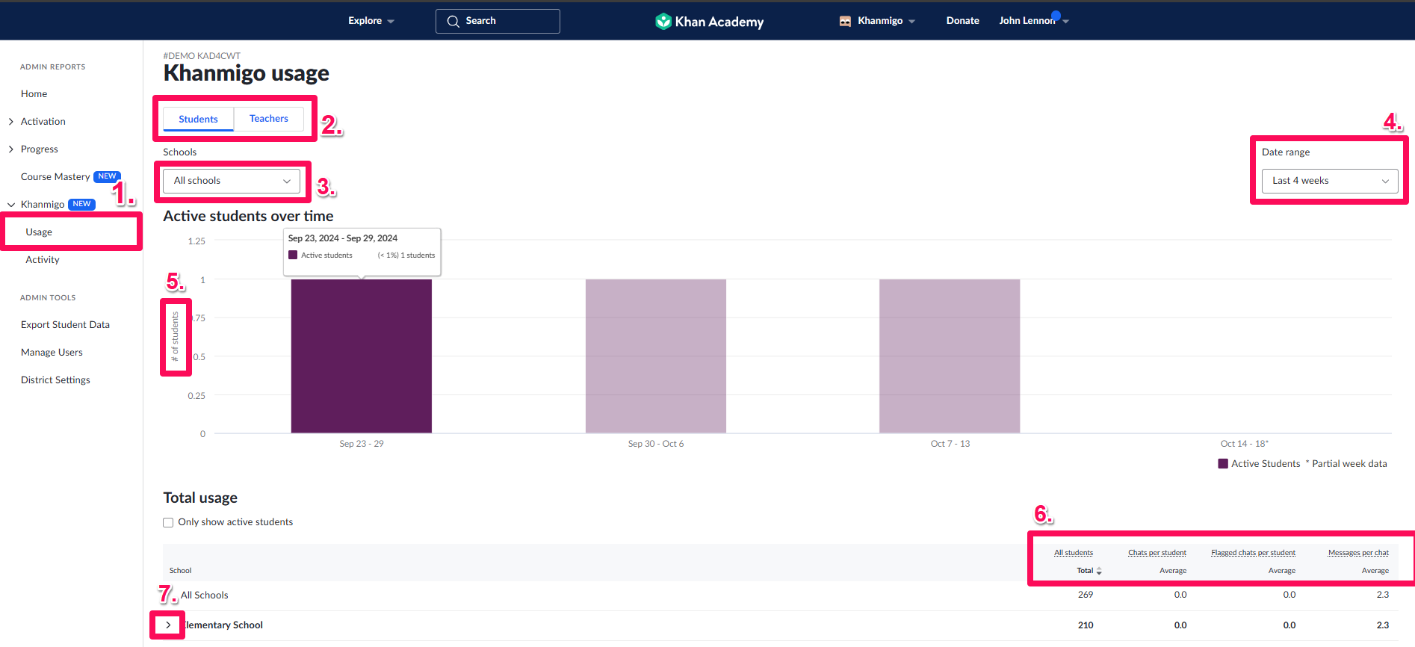
Task: Click the magnifier icon in Search box
Action: [453, 21]
